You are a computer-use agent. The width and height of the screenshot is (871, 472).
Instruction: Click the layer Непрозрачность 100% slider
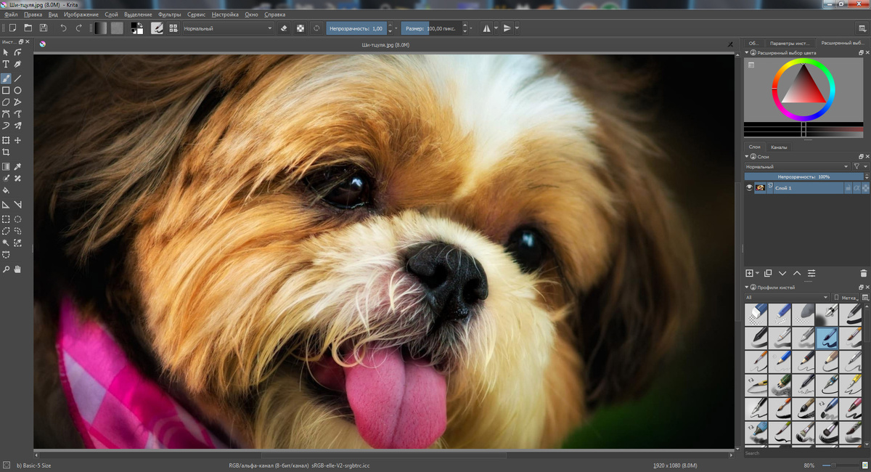click(x=803, y=176)
